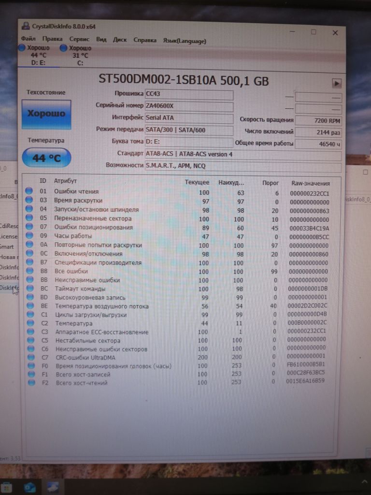Click the Прошивка field CC43
The width and height of the screenshot is (371, 495).
point(189,94)
